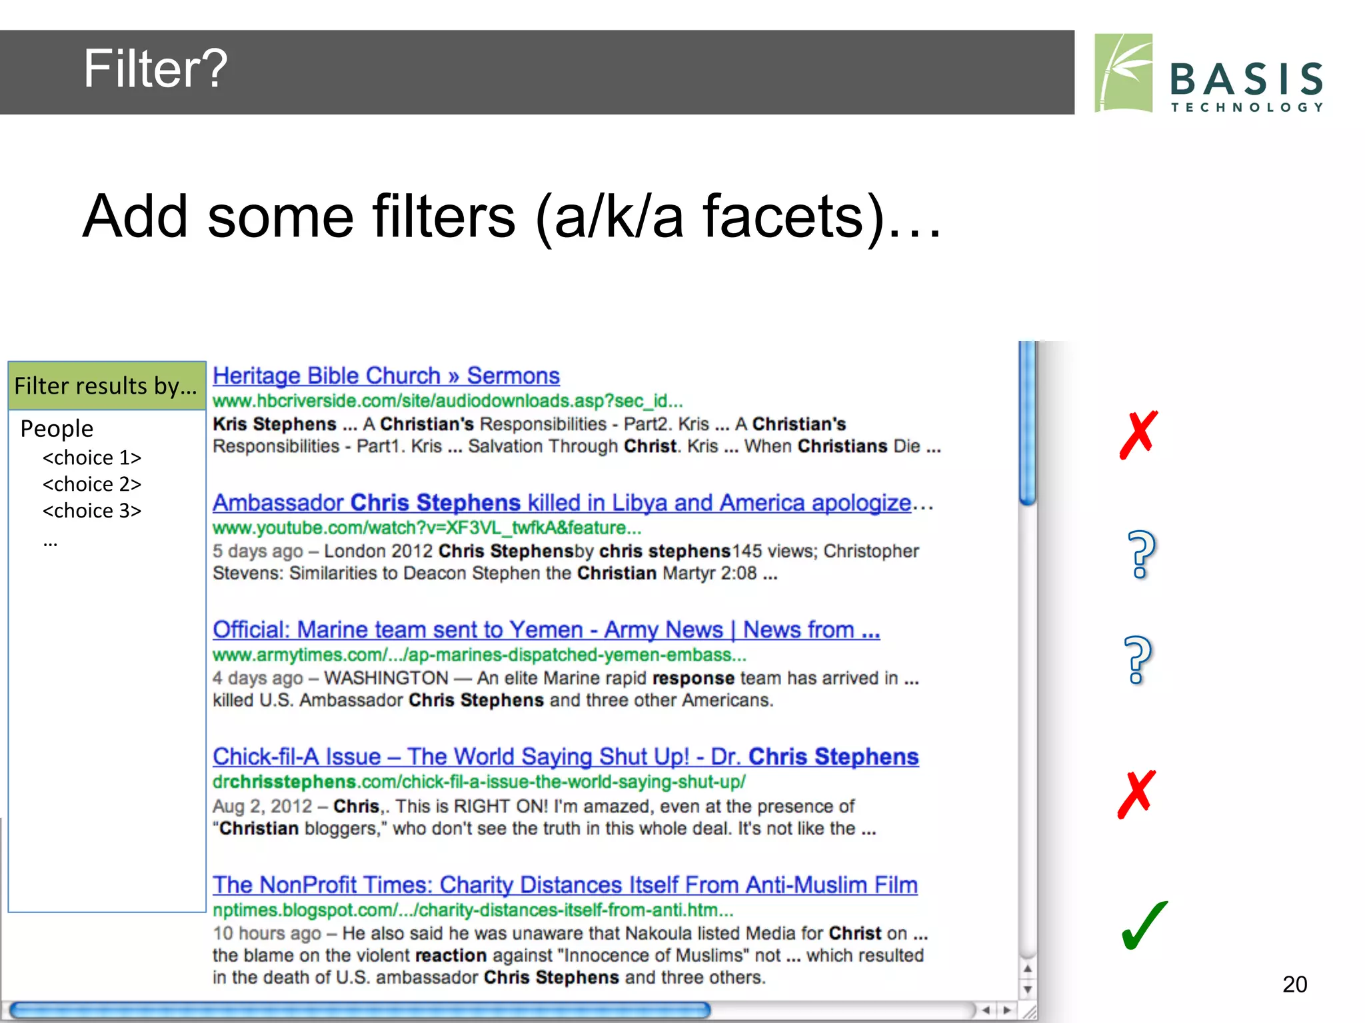Click the scroll left arrow
The height and width of the screenshot is (1023, 1365).
pyautogui.click(x=986, y=1010)
